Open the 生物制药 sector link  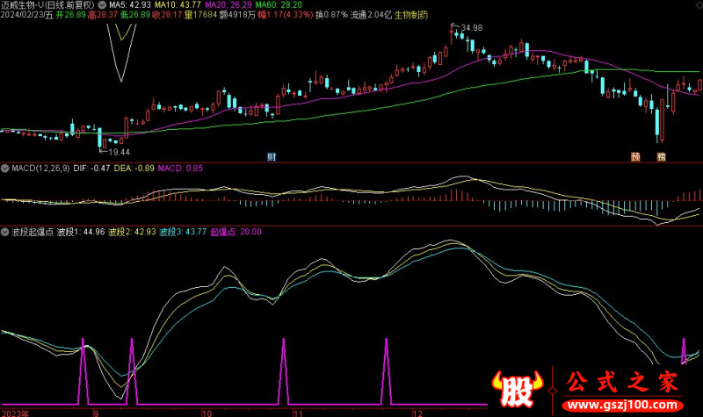411,15
